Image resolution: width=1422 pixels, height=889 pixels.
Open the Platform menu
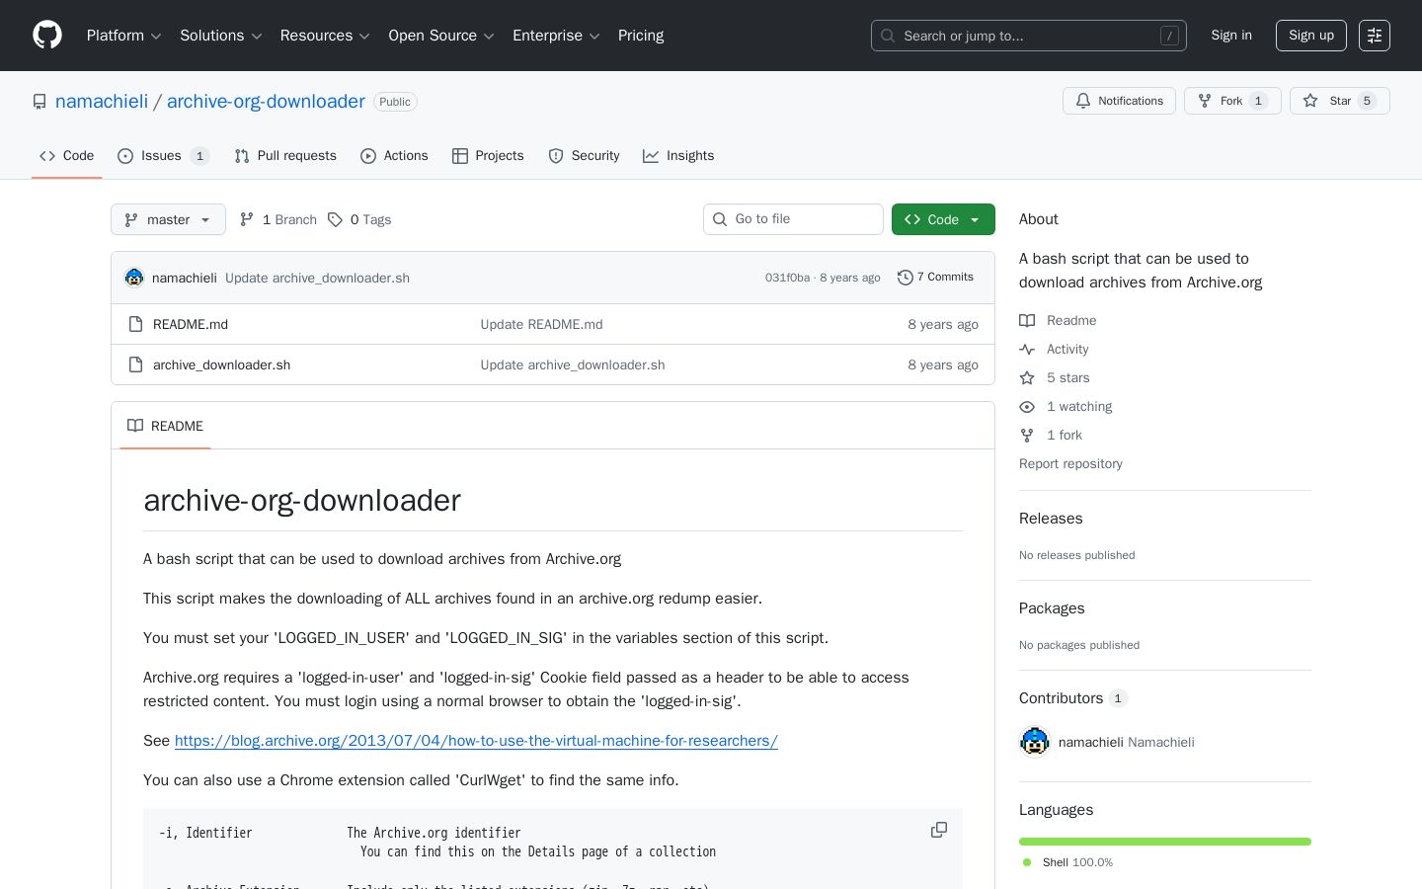coord(124,36)
